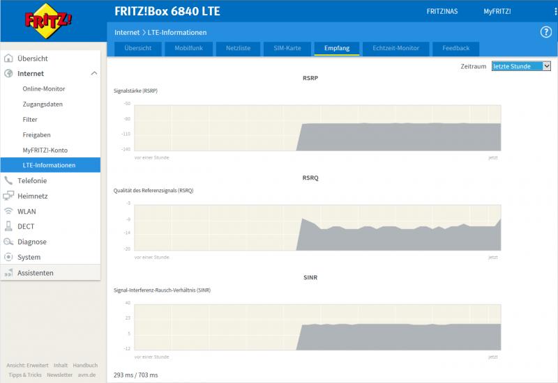Click the System gear icon
Image resolution: width=558 pixels, height=383 pixels.
(8, 257)
